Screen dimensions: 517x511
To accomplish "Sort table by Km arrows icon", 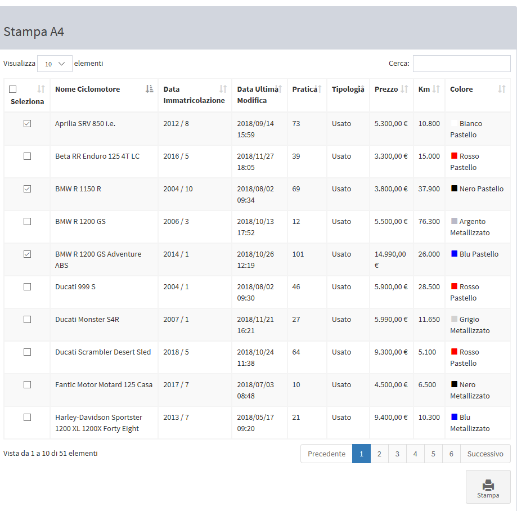I will [436, 89].
